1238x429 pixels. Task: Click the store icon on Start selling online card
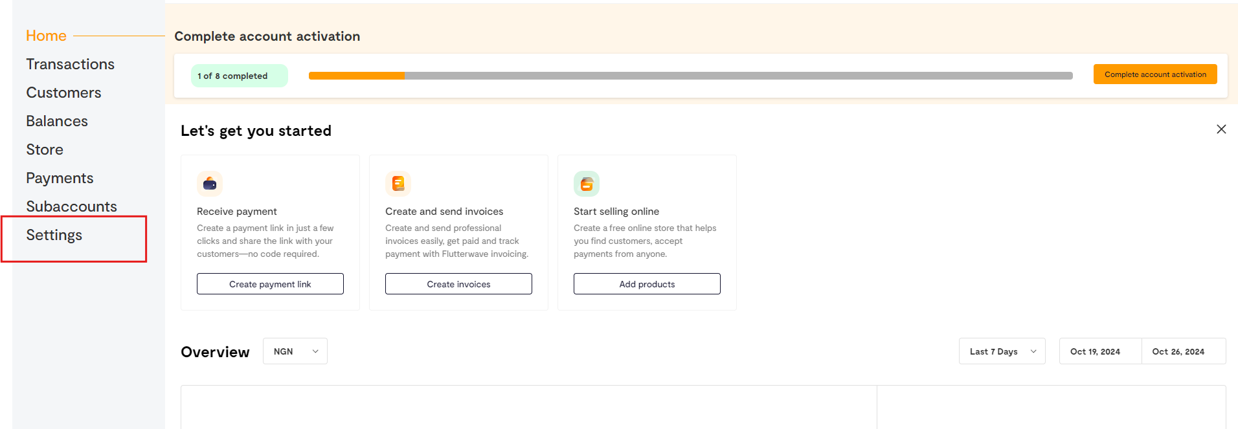pyautogui.click(x=587, y=184)
